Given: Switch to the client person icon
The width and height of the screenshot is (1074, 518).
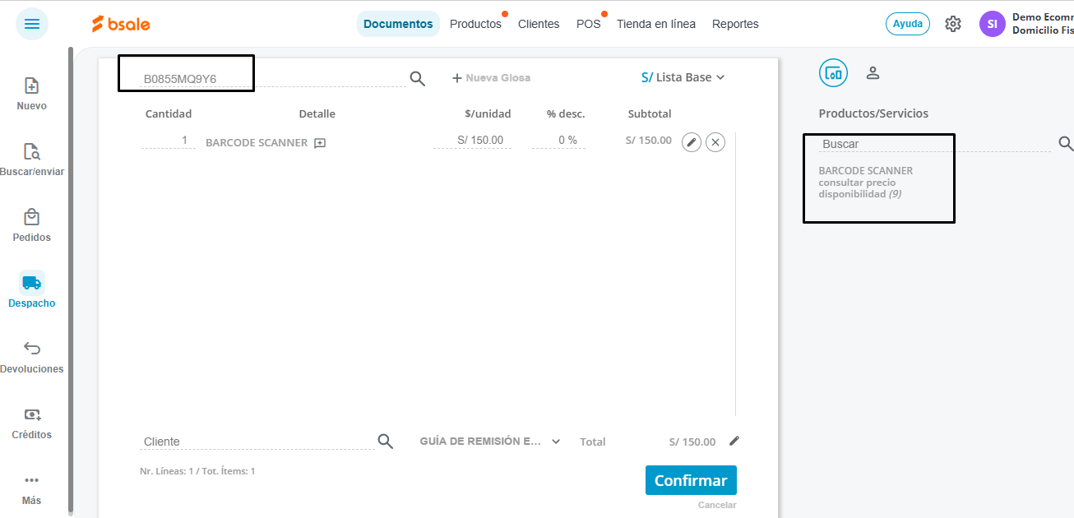Looking at the screenshot, I should pos(873,73).
